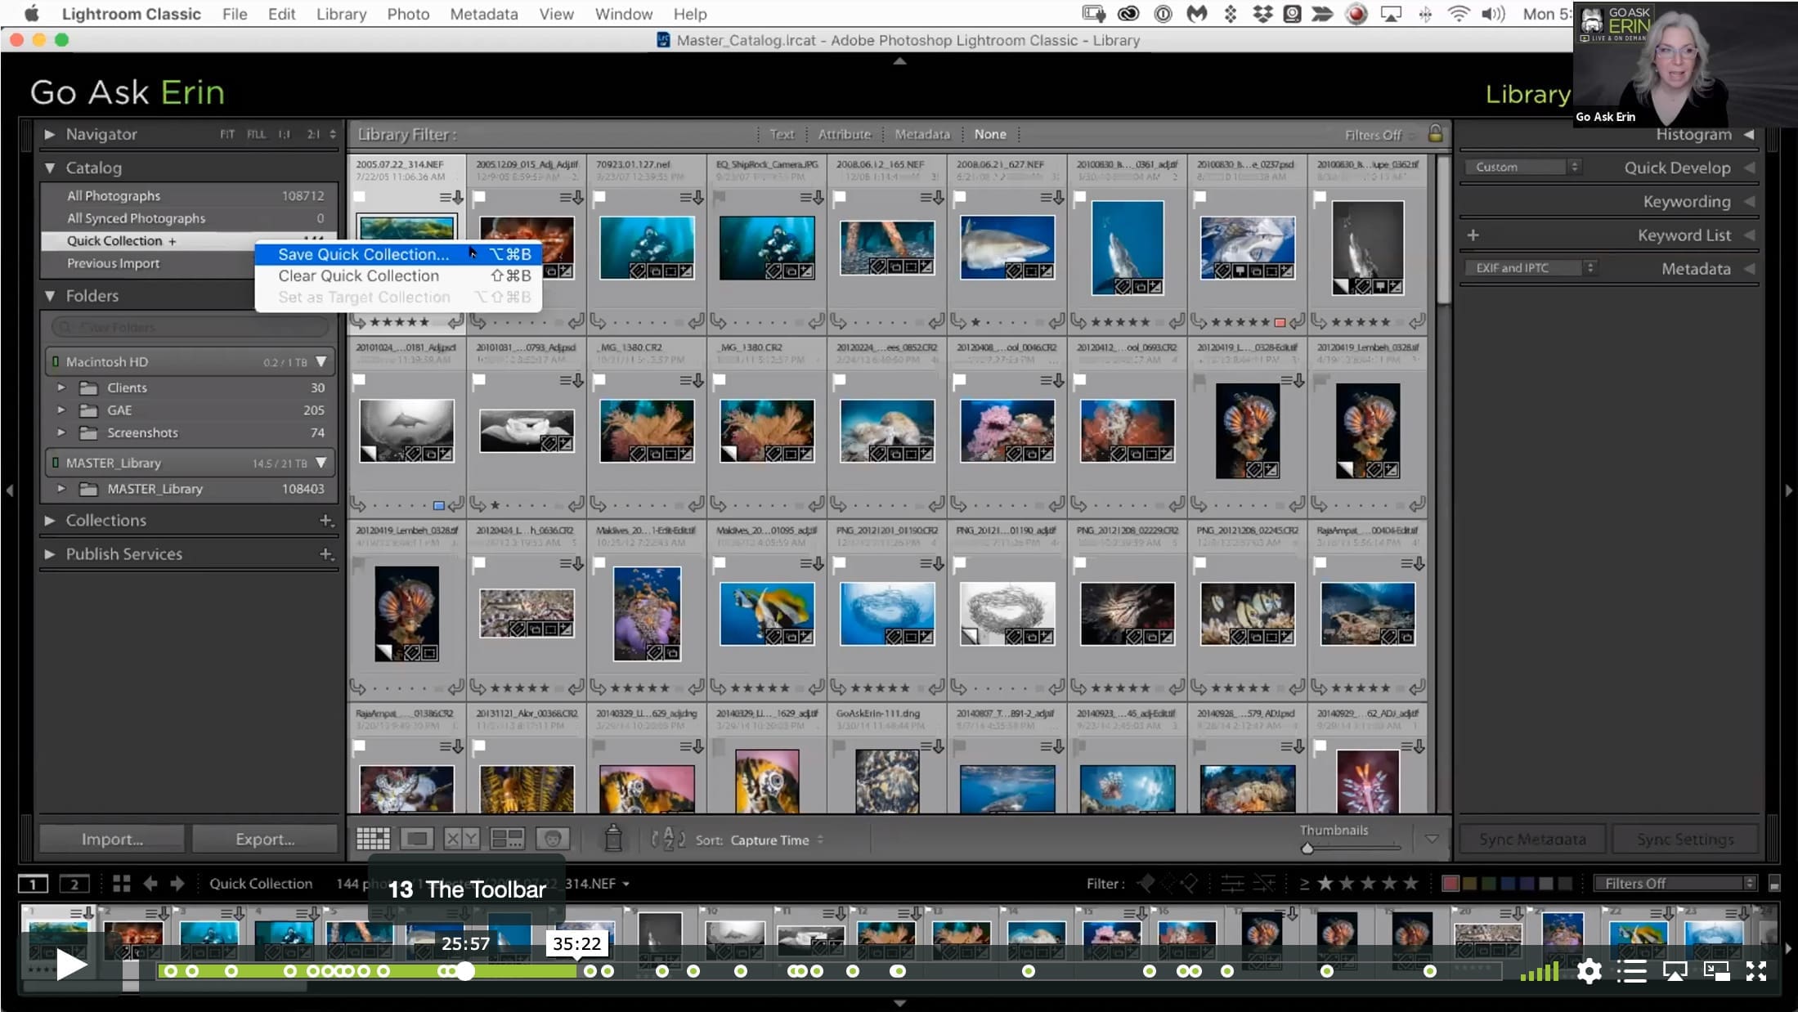The image size is (1798, 1012).
Task: Click the Painter spray can tool
Action: click(x=613, y=838)
